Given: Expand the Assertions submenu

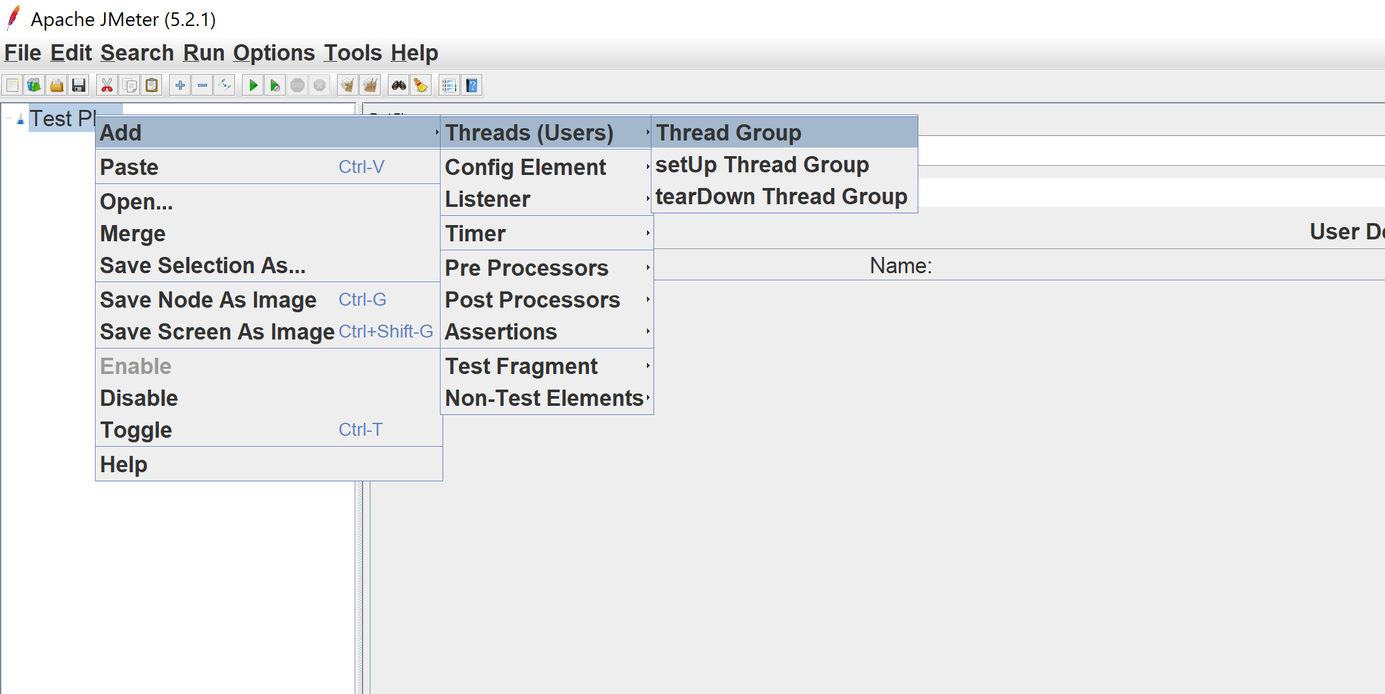Looking at the screenshot, I should click(547, 332).
